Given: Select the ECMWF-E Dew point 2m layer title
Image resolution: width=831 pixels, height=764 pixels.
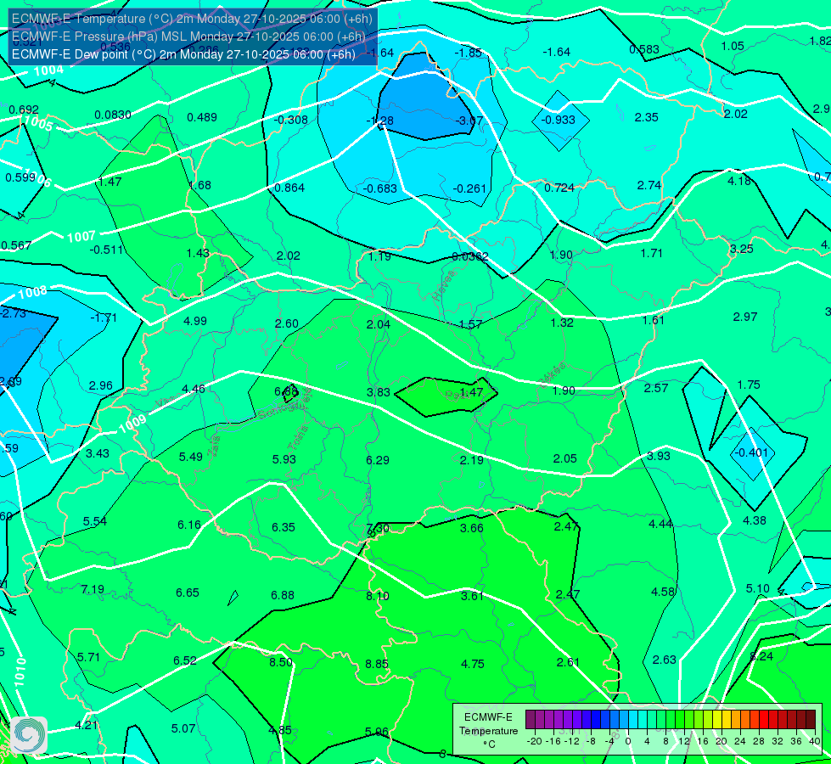Looking at the screenshot, I should pyautogui.click(x=183, y=54).
